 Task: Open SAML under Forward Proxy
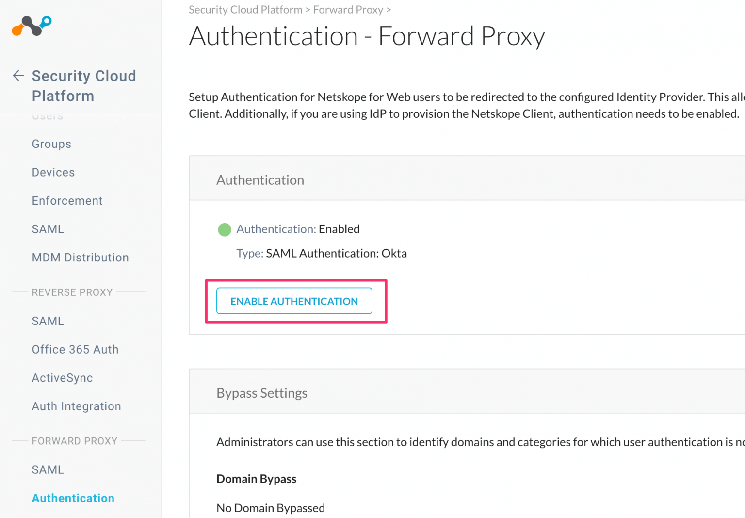[x=48, y=469]
